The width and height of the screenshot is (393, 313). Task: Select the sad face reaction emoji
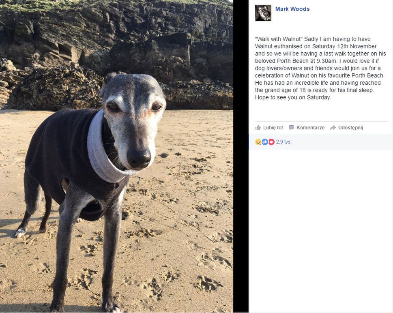pyautogui.click(x=258, y=142)
